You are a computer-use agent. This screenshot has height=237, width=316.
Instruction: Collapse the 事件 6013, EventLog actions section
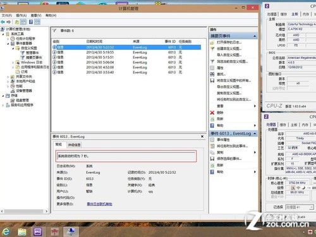233,133
